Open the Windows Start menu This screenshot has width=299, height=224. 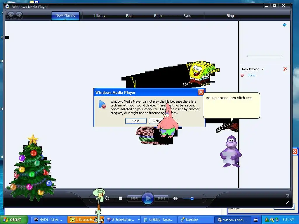14,220
